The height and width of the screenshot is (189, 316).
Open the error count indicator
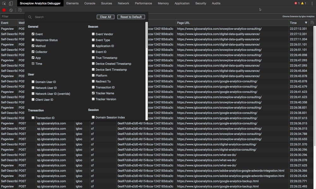point(297,3)
